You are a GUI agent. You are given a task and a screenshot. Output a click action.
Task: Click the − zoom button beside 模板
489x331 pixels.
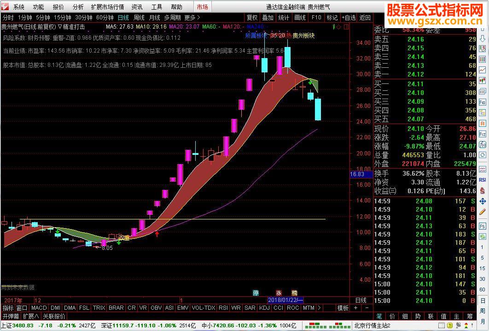367,308
